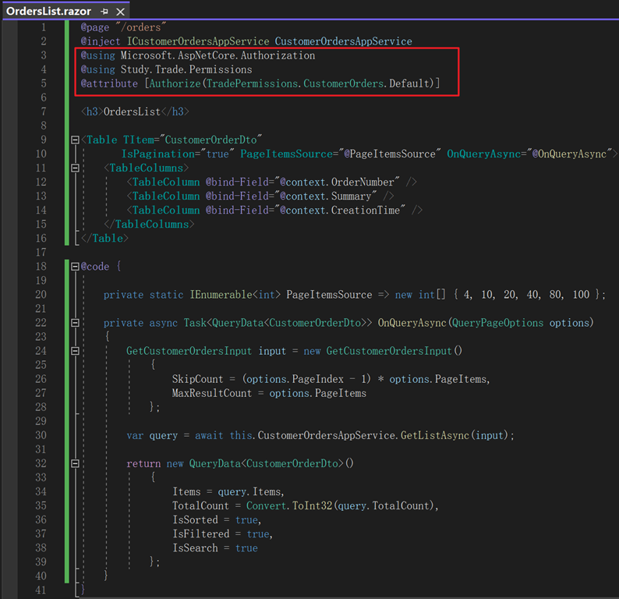
Task: Click the IsPagination attribute on line 10
Action: (158, 154)
